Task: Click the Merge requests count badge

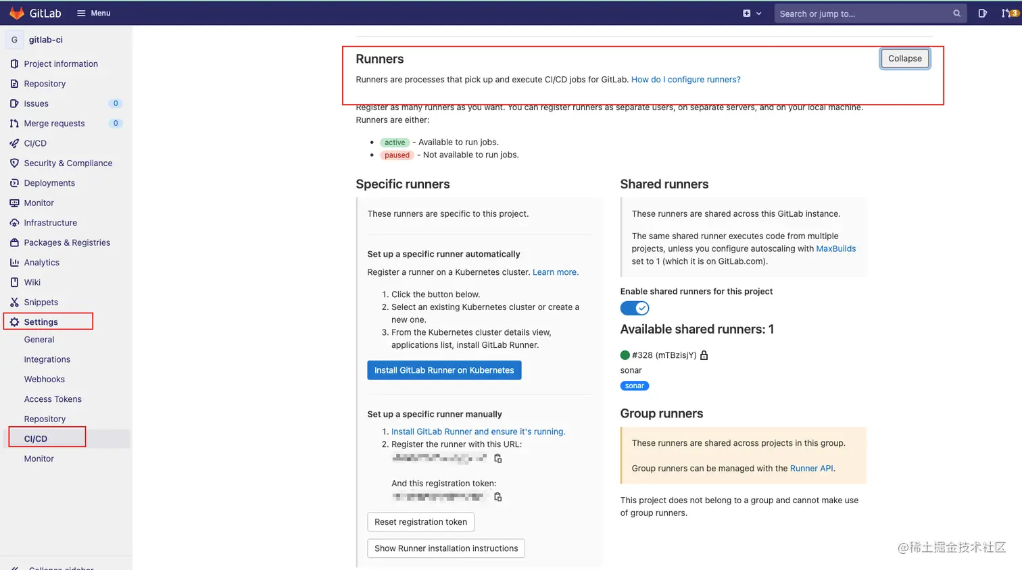Action: [x=116, y=124]
